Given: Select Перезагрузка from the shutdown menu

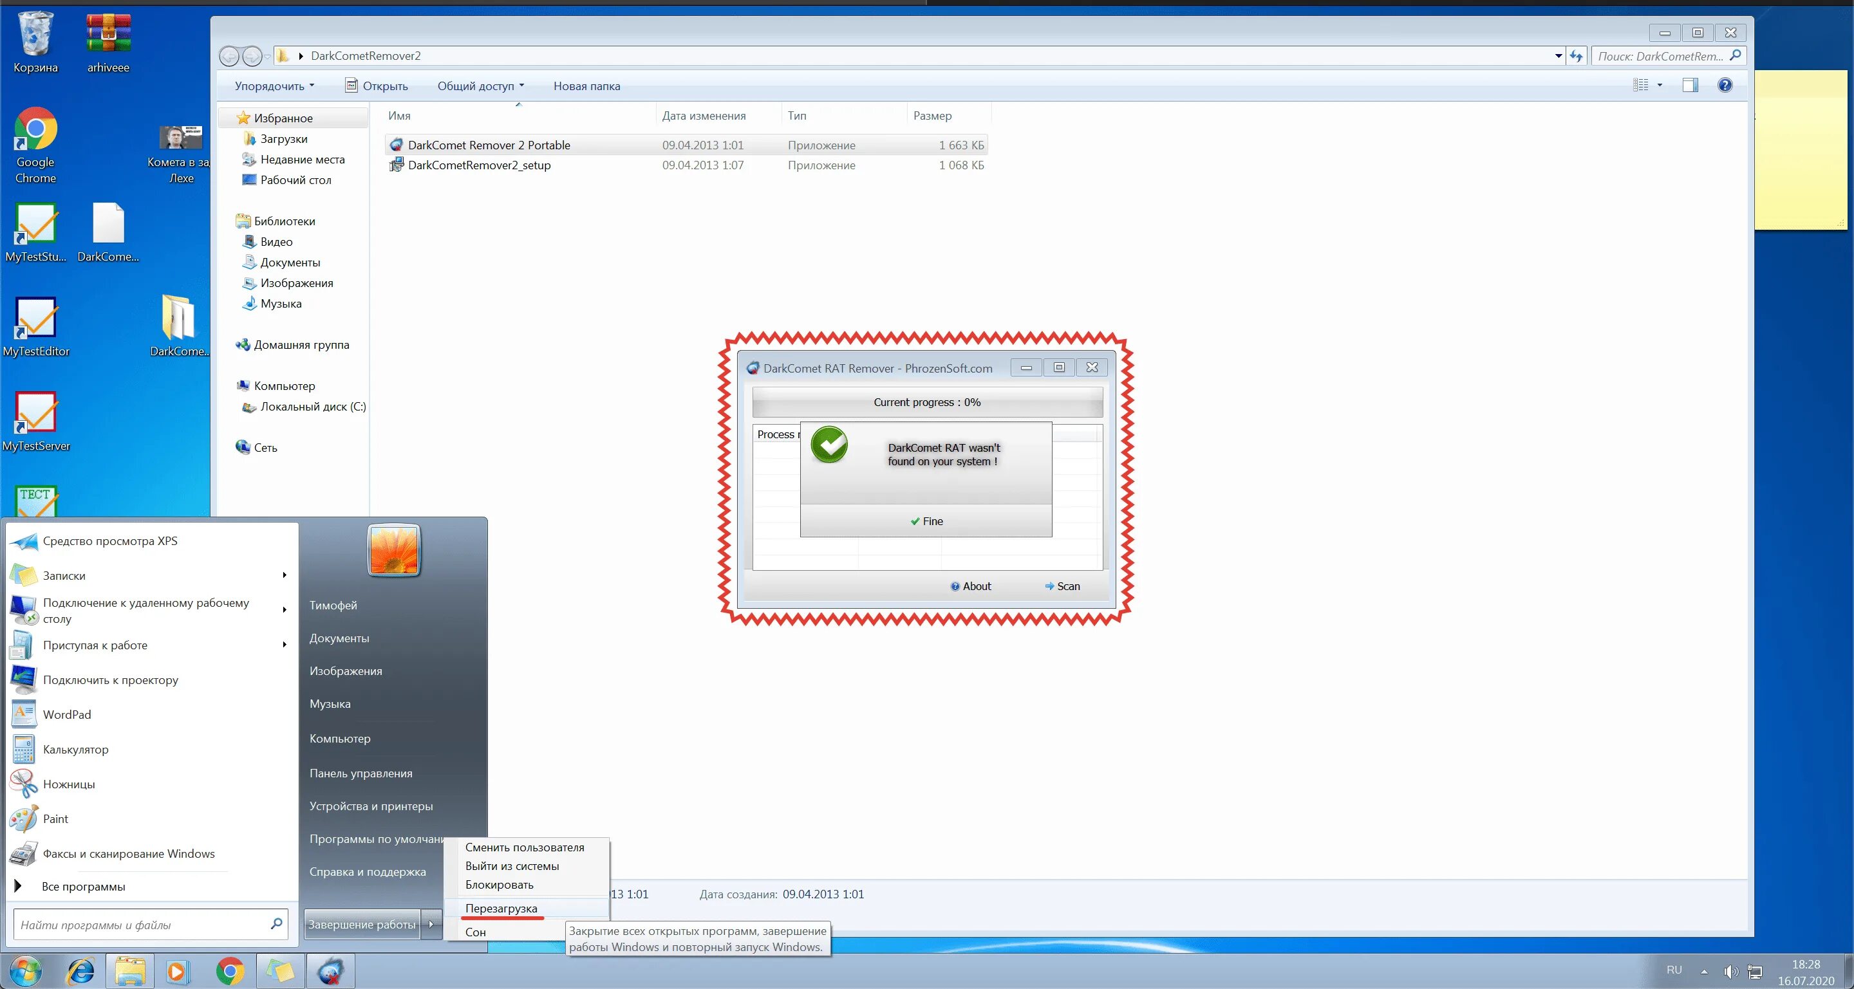Looking at the screenshot, I should [501, 909].
